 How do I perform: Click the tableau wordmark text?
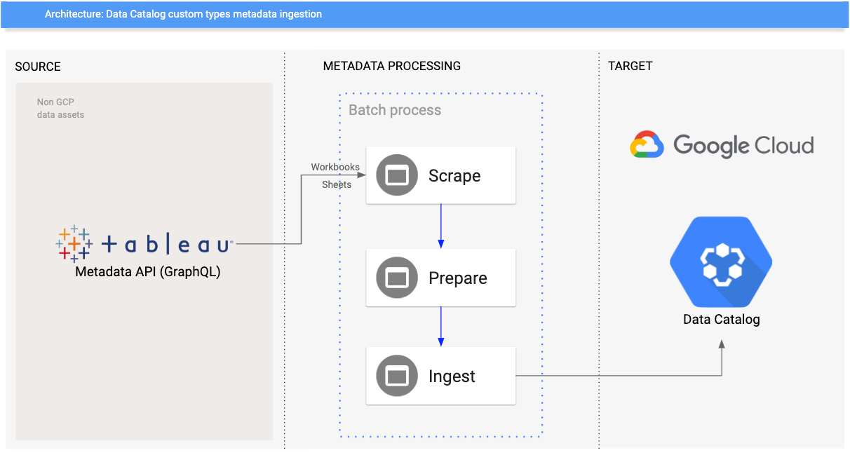(167, 244)
